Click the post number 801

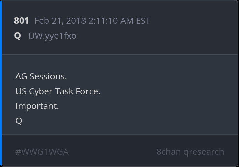click(x=21, y=21)
